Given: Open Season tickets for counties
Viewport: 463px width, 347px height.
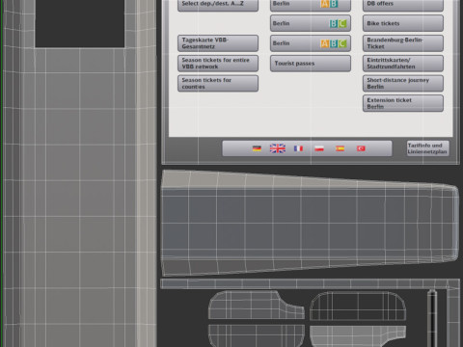Looking at the screenshot, I should point(218,83).
